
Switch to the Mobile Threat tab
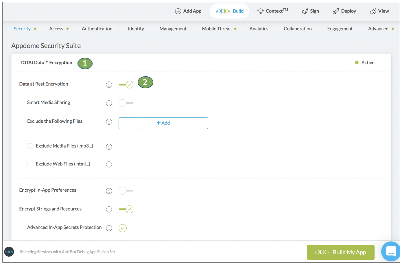coord(216,29)
